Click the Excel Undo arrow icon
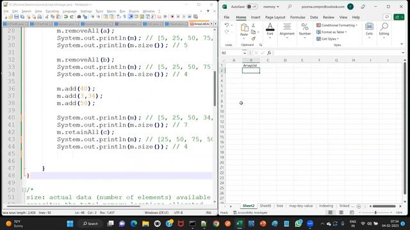Viewport: 410px width, 230px height. click(x=227, y=26)
